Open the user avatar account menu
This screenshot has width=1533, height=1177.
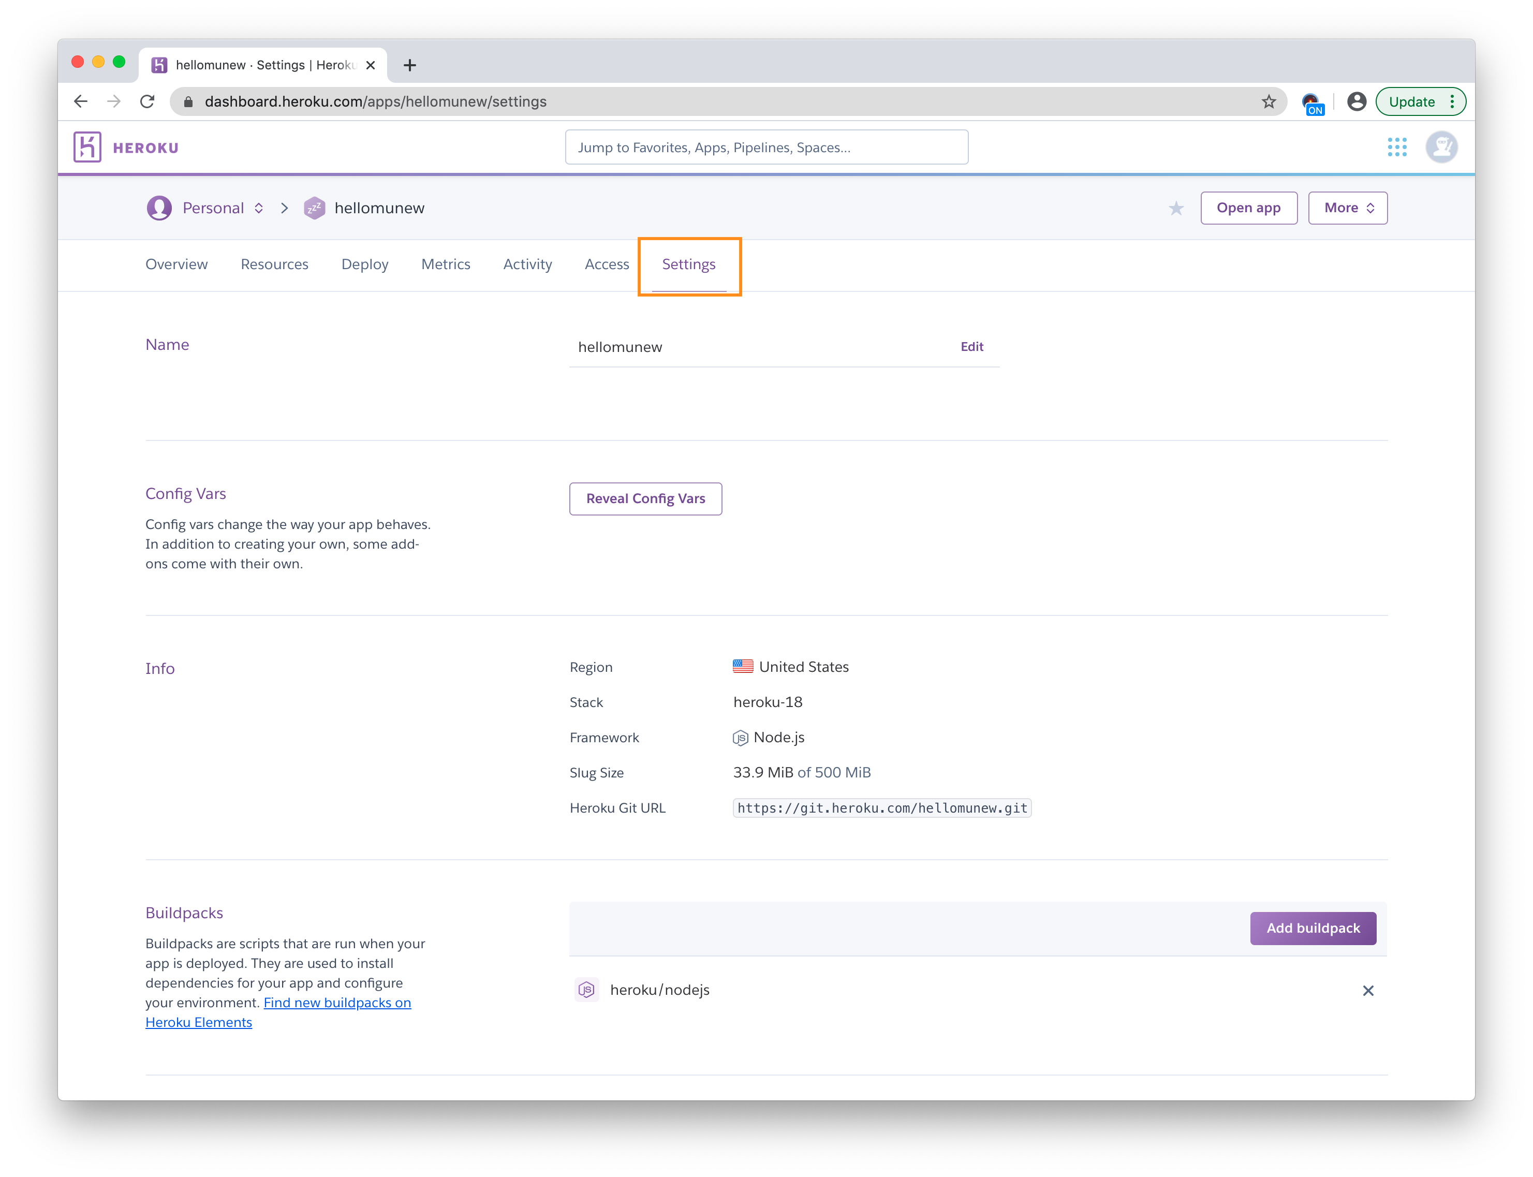tap(1441, 147)
